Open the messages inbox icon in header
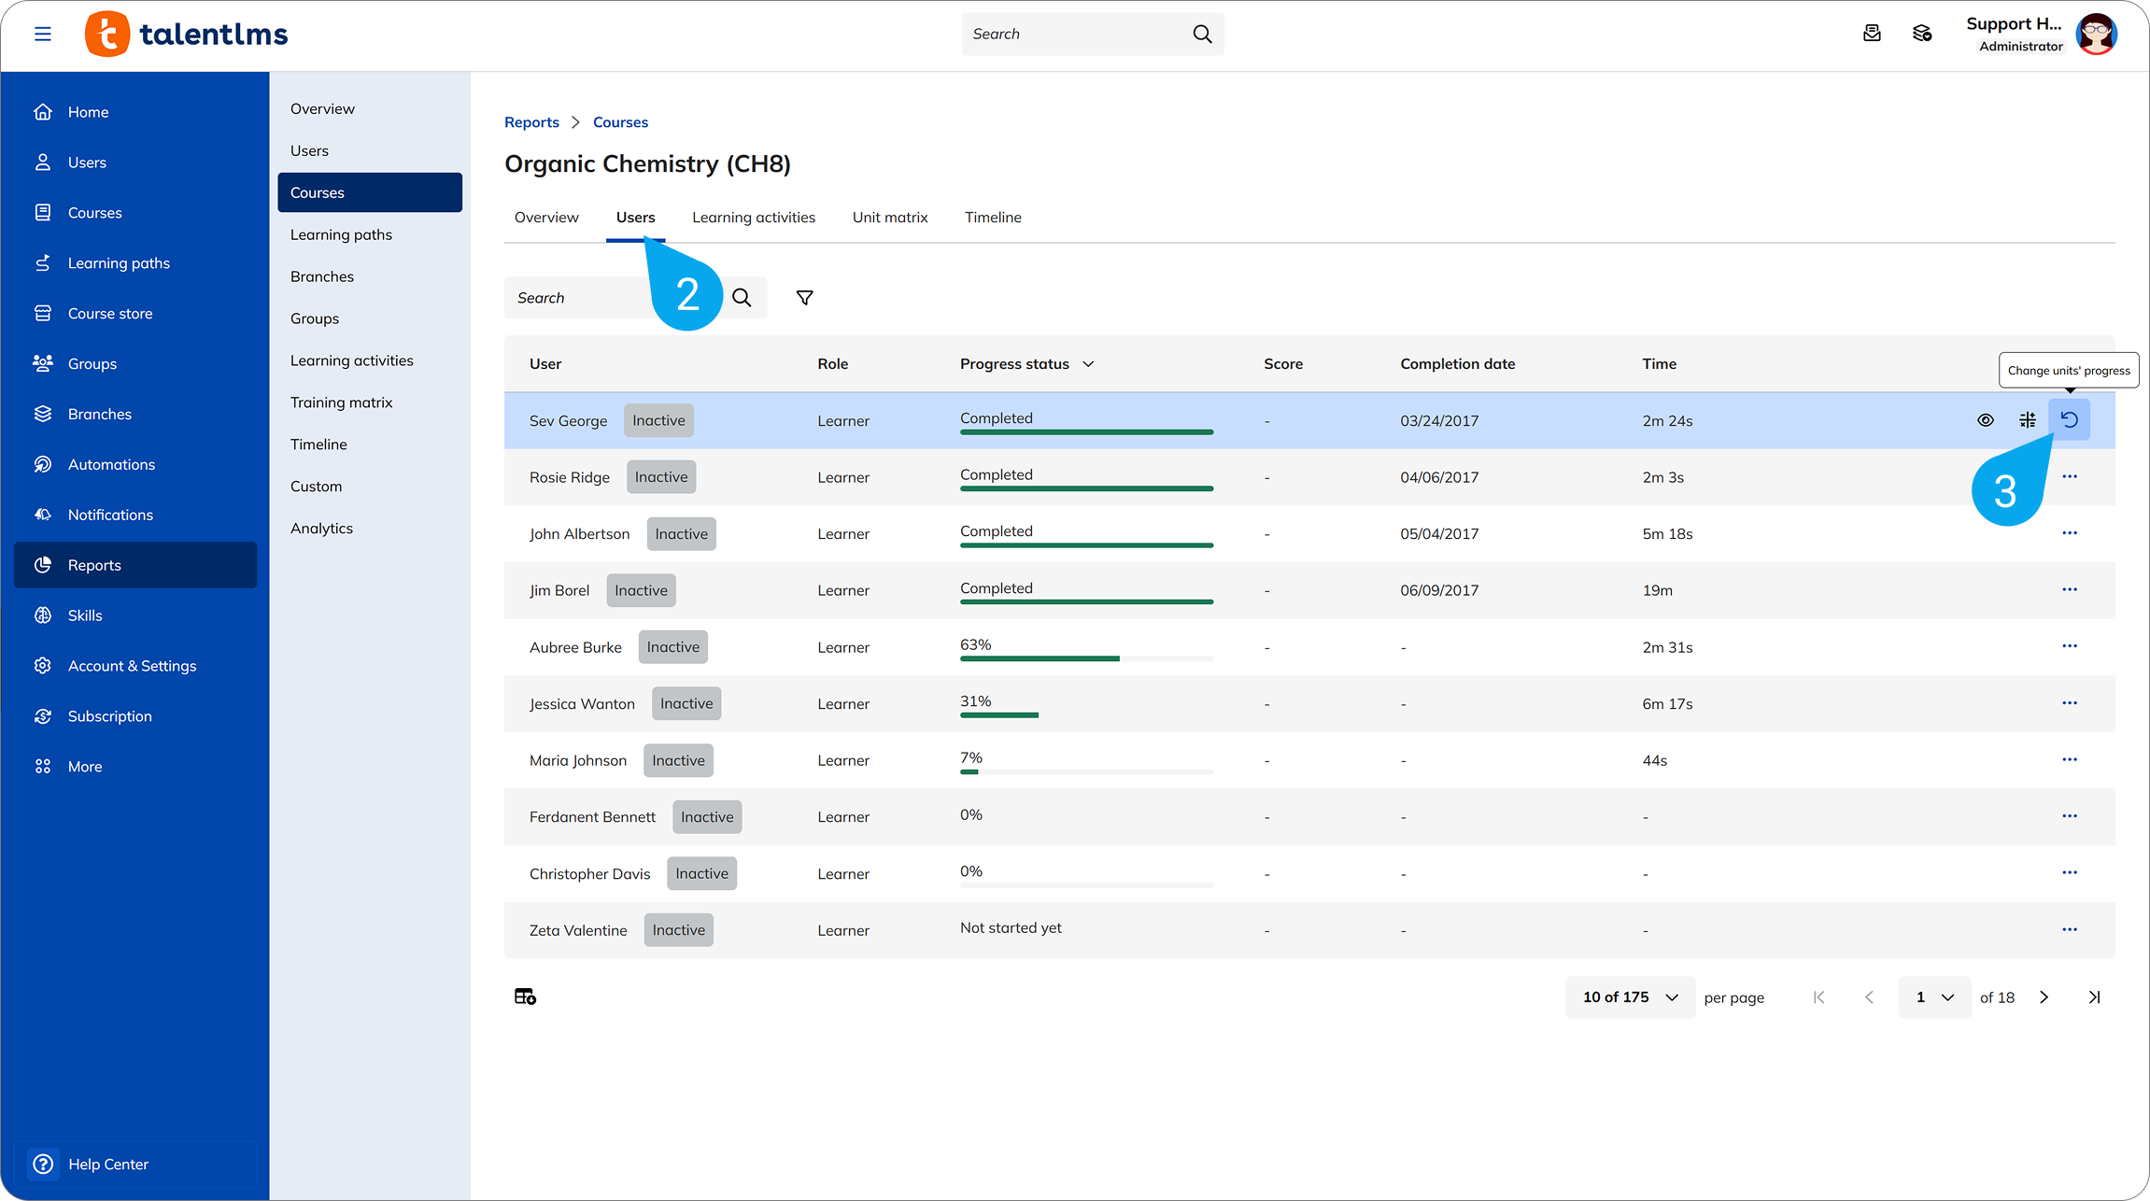Screen dimensions: 2150x1201 coord(1872,34)
